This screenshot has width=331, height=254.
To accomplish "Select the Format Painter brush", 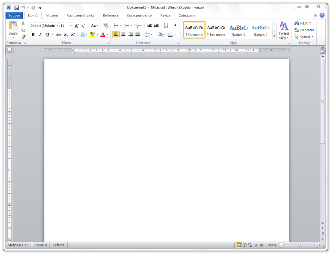I will [23, 37].
